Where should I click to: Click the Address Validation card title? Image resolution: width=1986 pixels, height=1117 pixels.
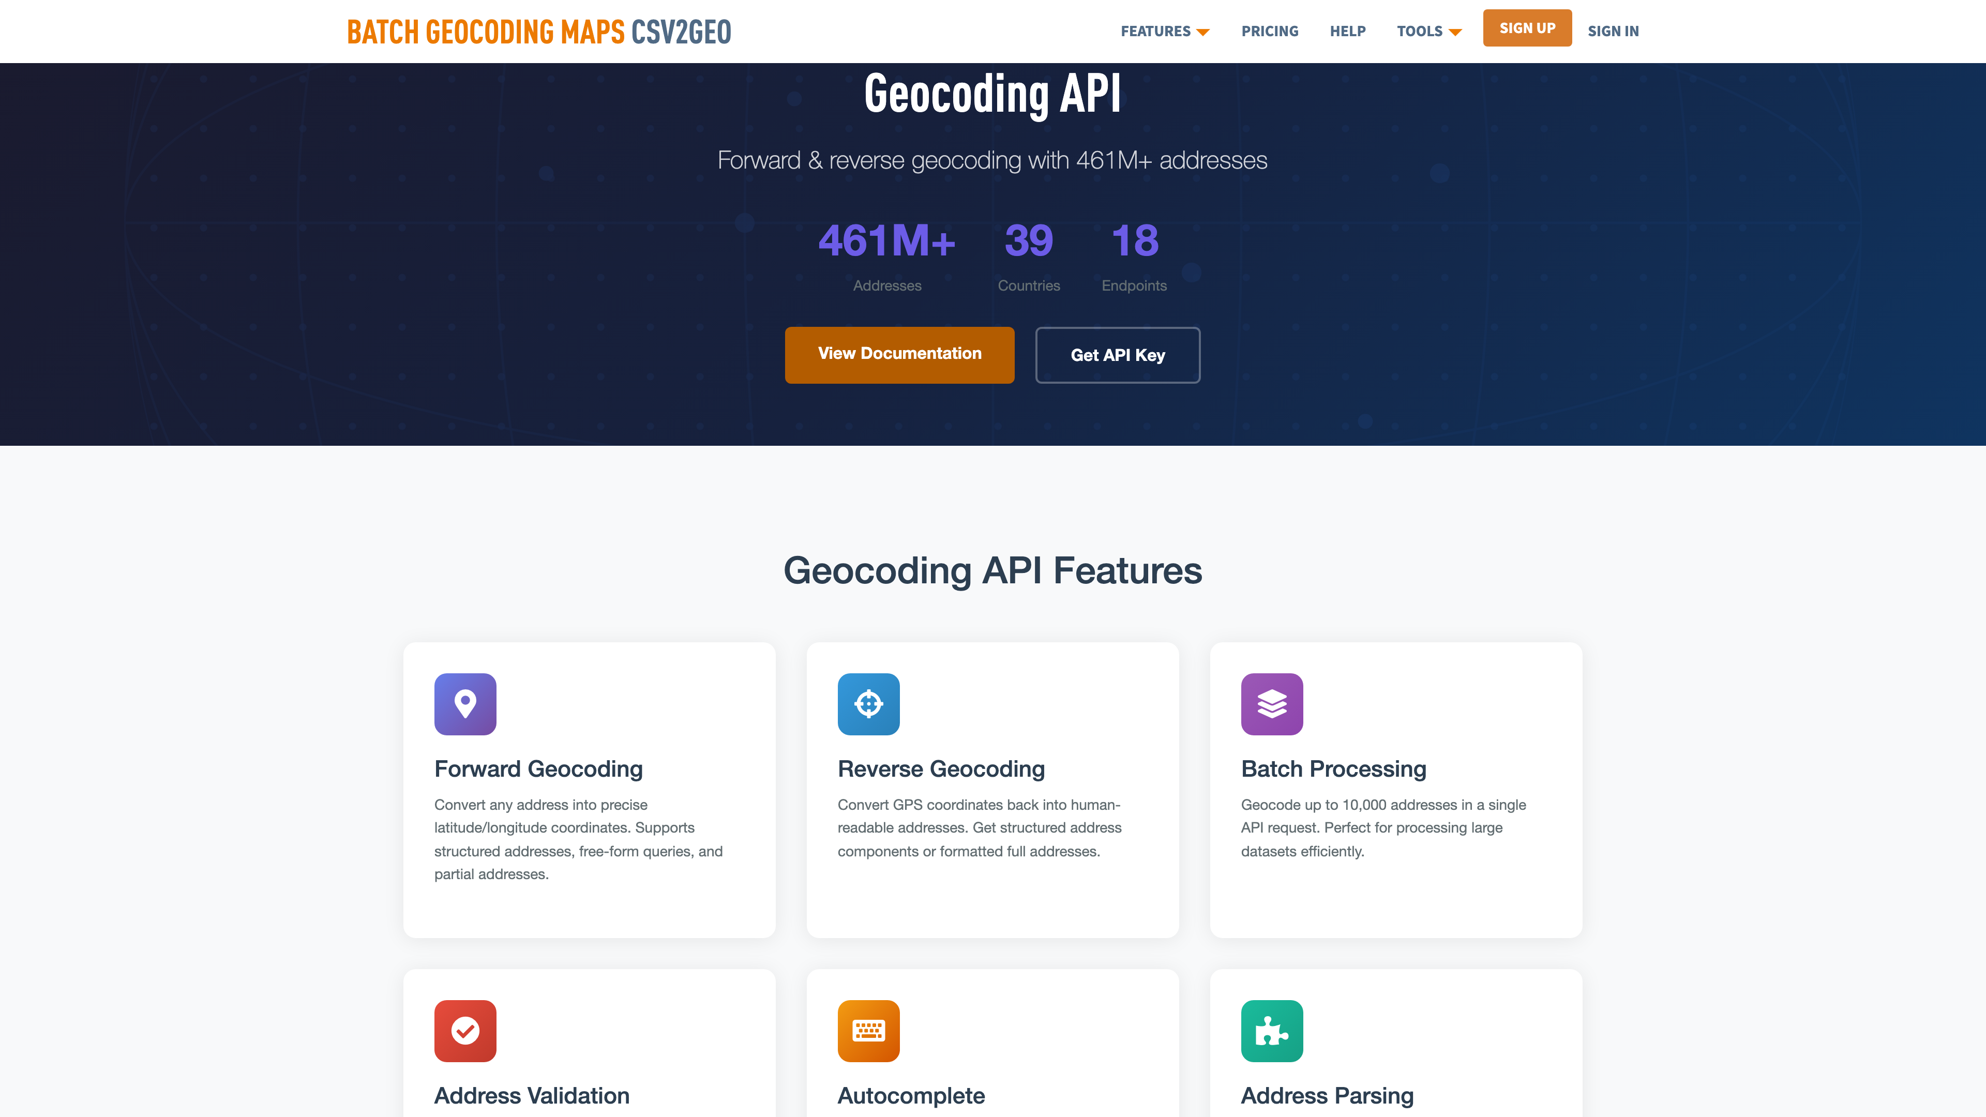pos(531,1095)
